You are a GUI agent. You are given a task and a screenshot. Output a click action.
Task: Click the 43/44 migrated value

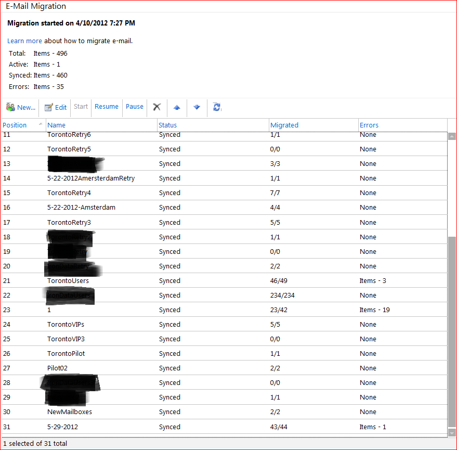pos(279,427)
